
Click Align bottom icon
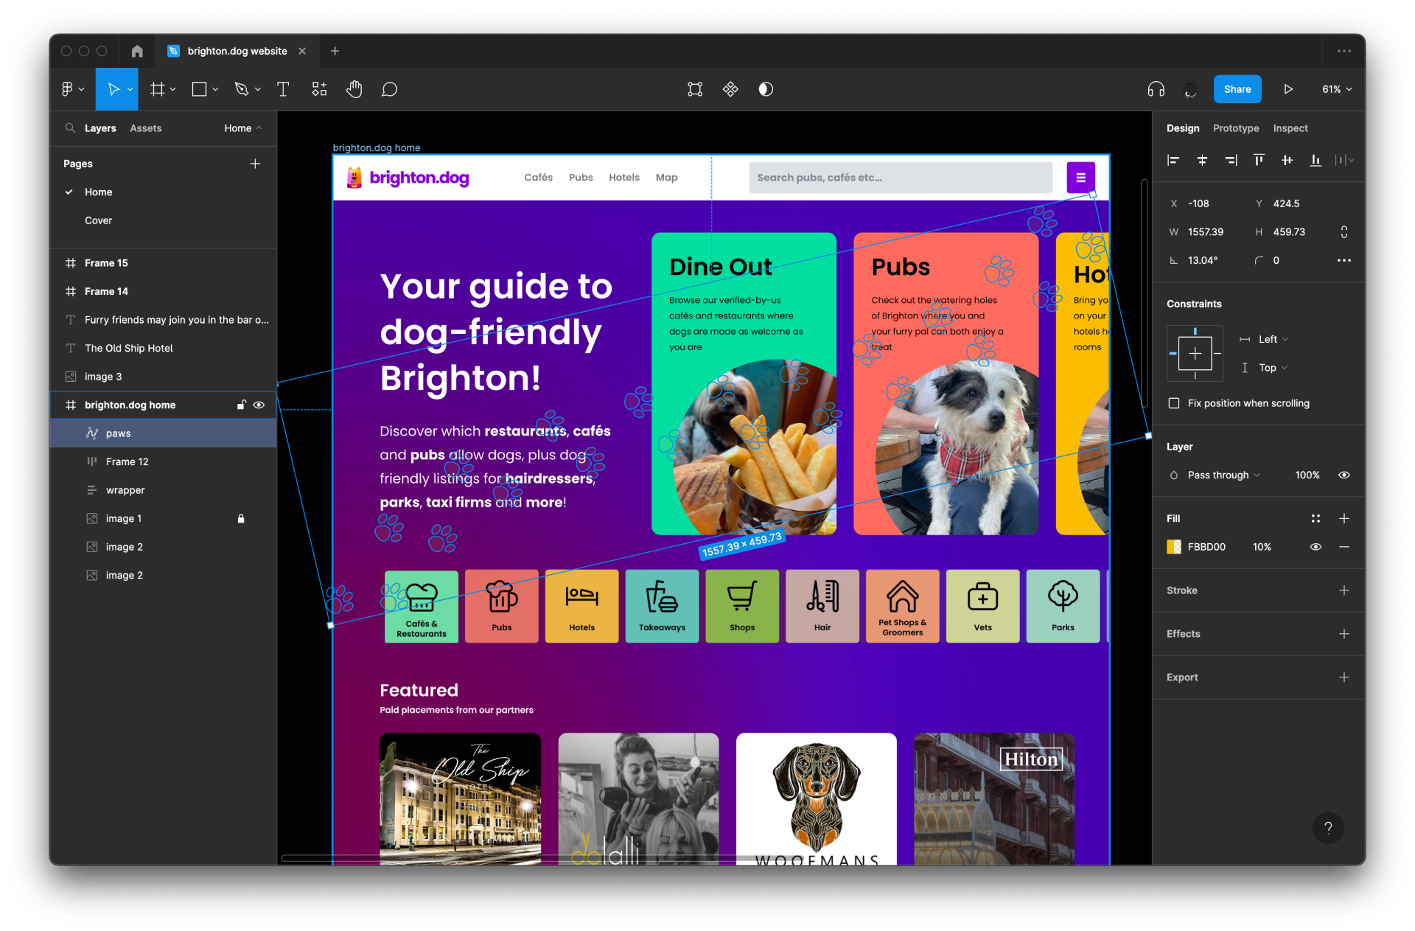click(1316, 160)
